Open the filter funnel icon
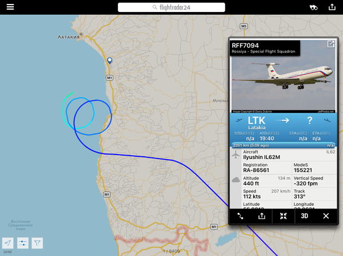Viewport: 343px width, 256px height. coord(37,243)
